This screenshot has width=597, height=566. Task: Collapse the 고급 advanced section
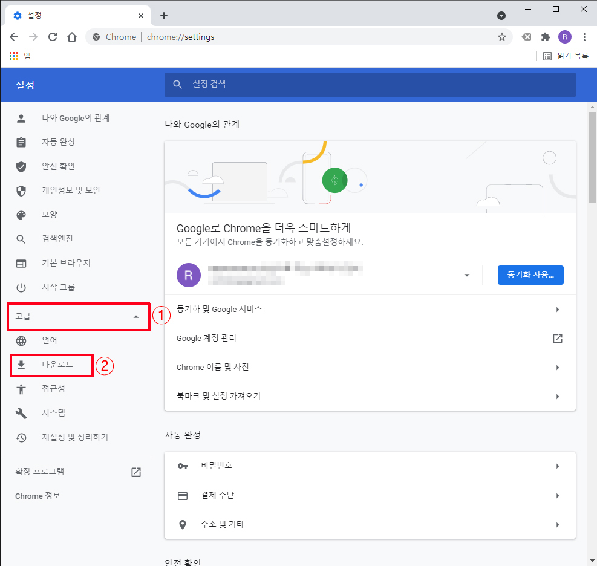click(x=77, y=316)
